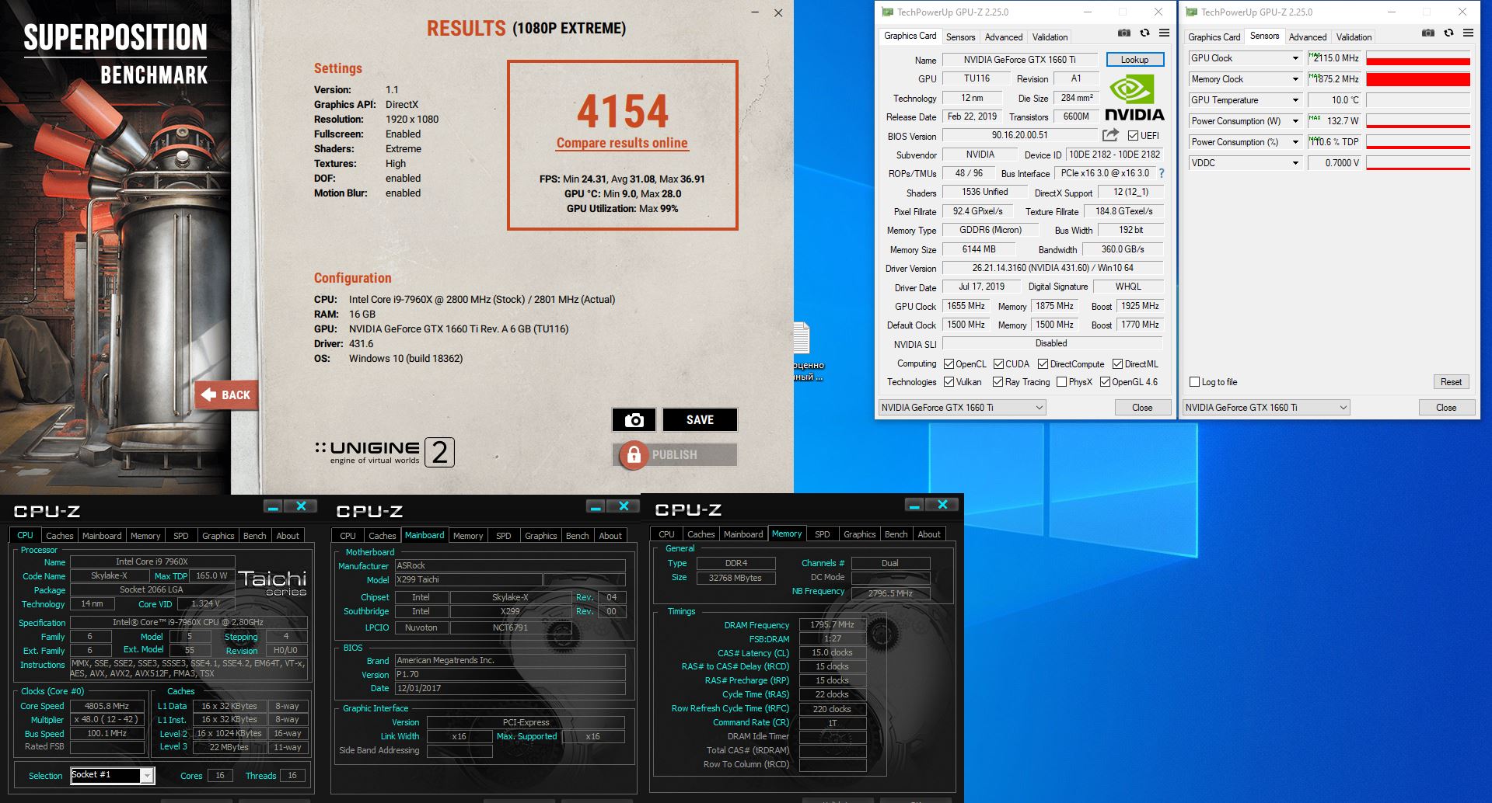The height and width of the screenshot is (803, 1492).
Task: Toggle the CUDA checkbox
Action: (998, 364)
